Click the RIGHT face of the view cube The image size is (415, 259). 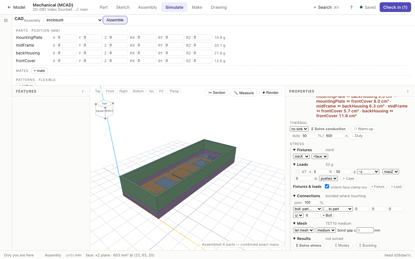pyautogui.click(x=109, y=111)
